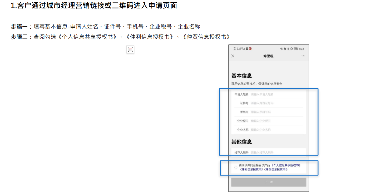Click the red link app icon in the status bar
Viewport: 370px width, 196px height.
[x=250, y=49]
